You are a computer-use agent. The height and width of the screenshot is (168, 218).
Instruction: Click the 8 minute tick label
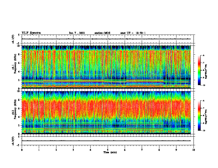tap(159, 150)
